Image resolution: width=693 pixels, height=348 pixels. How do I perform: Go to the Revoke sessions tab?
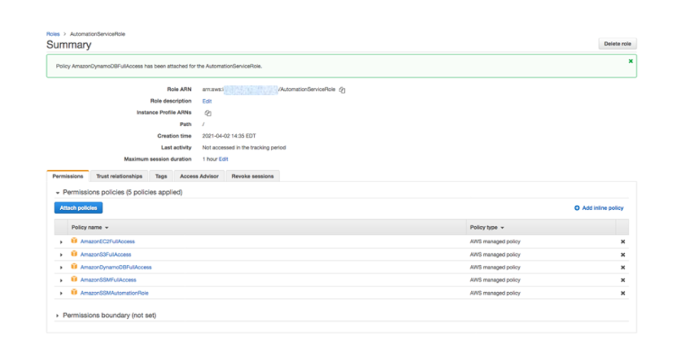tap(253, 176)
